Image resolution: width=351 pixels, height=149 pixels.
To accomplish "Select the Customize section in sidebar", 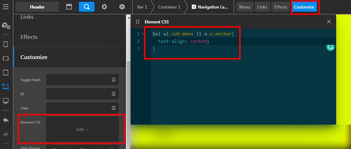I will click(x=70, y=57).
